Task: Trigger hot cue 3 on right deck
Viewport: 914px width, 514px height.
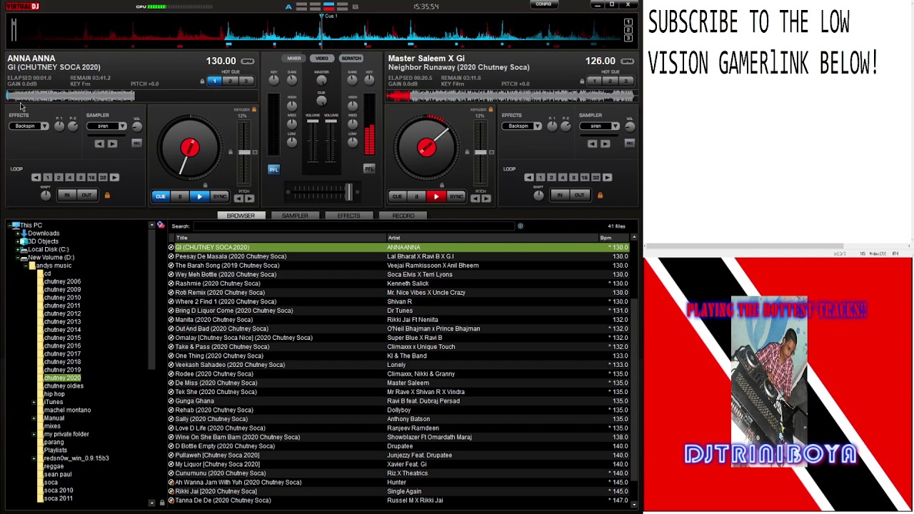Action: click(626, 81)
